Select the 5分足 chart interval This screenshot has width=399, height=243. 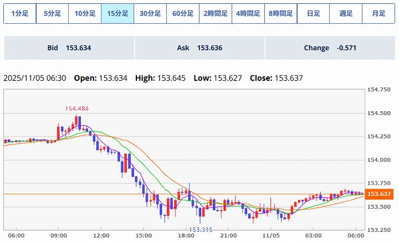(x=52, y=14)
